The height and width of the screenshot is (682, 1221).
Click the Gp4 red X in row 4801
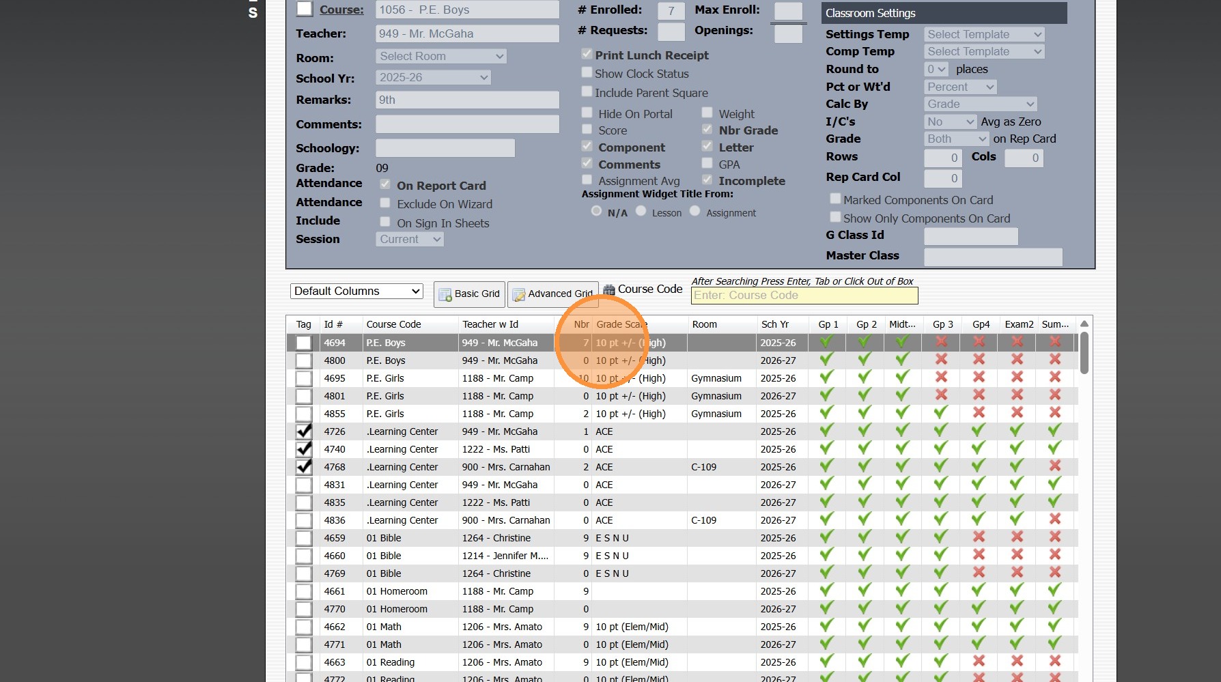[x=979, y=395]
